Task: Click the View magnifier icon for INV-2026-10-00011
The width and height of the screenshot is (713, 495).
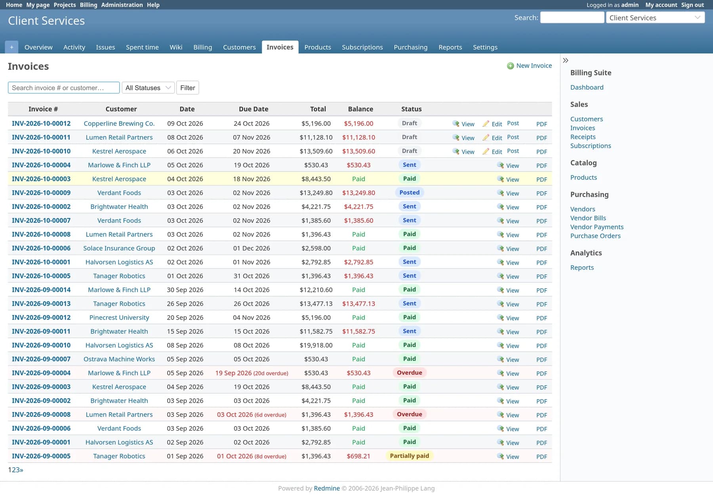Action: 456,137
